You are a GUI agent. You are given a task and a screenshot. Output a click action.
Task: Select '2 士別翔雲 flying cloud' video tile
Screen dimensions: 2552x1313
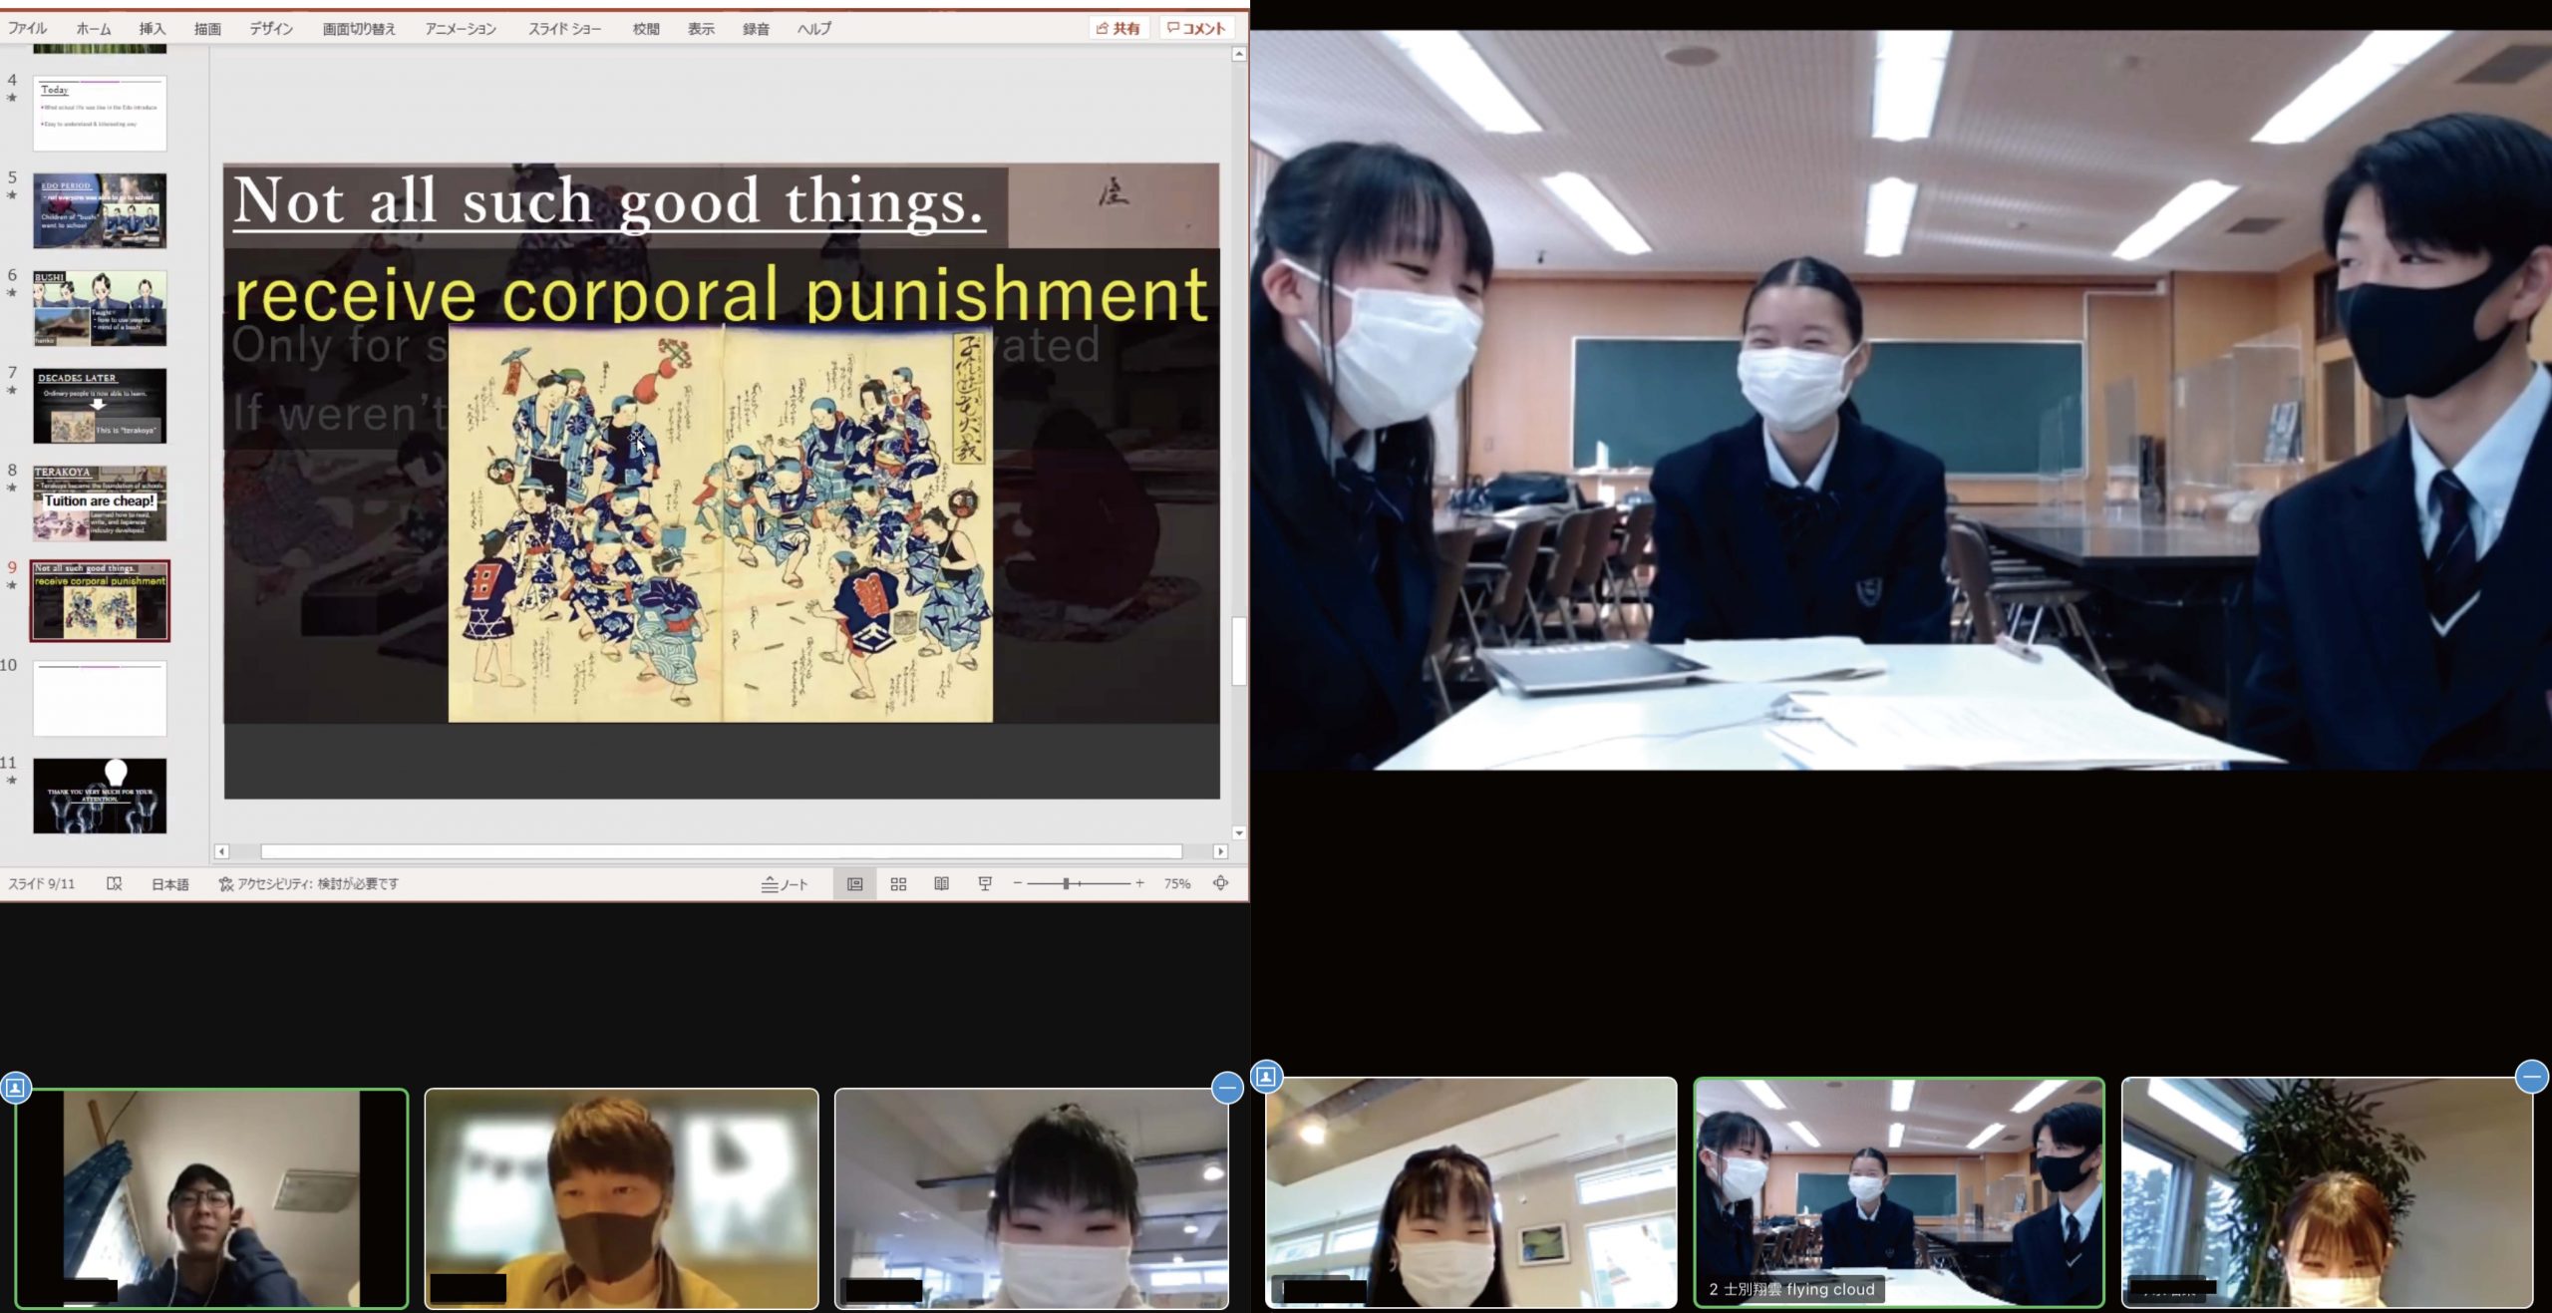click(x=1899, y=1192)
